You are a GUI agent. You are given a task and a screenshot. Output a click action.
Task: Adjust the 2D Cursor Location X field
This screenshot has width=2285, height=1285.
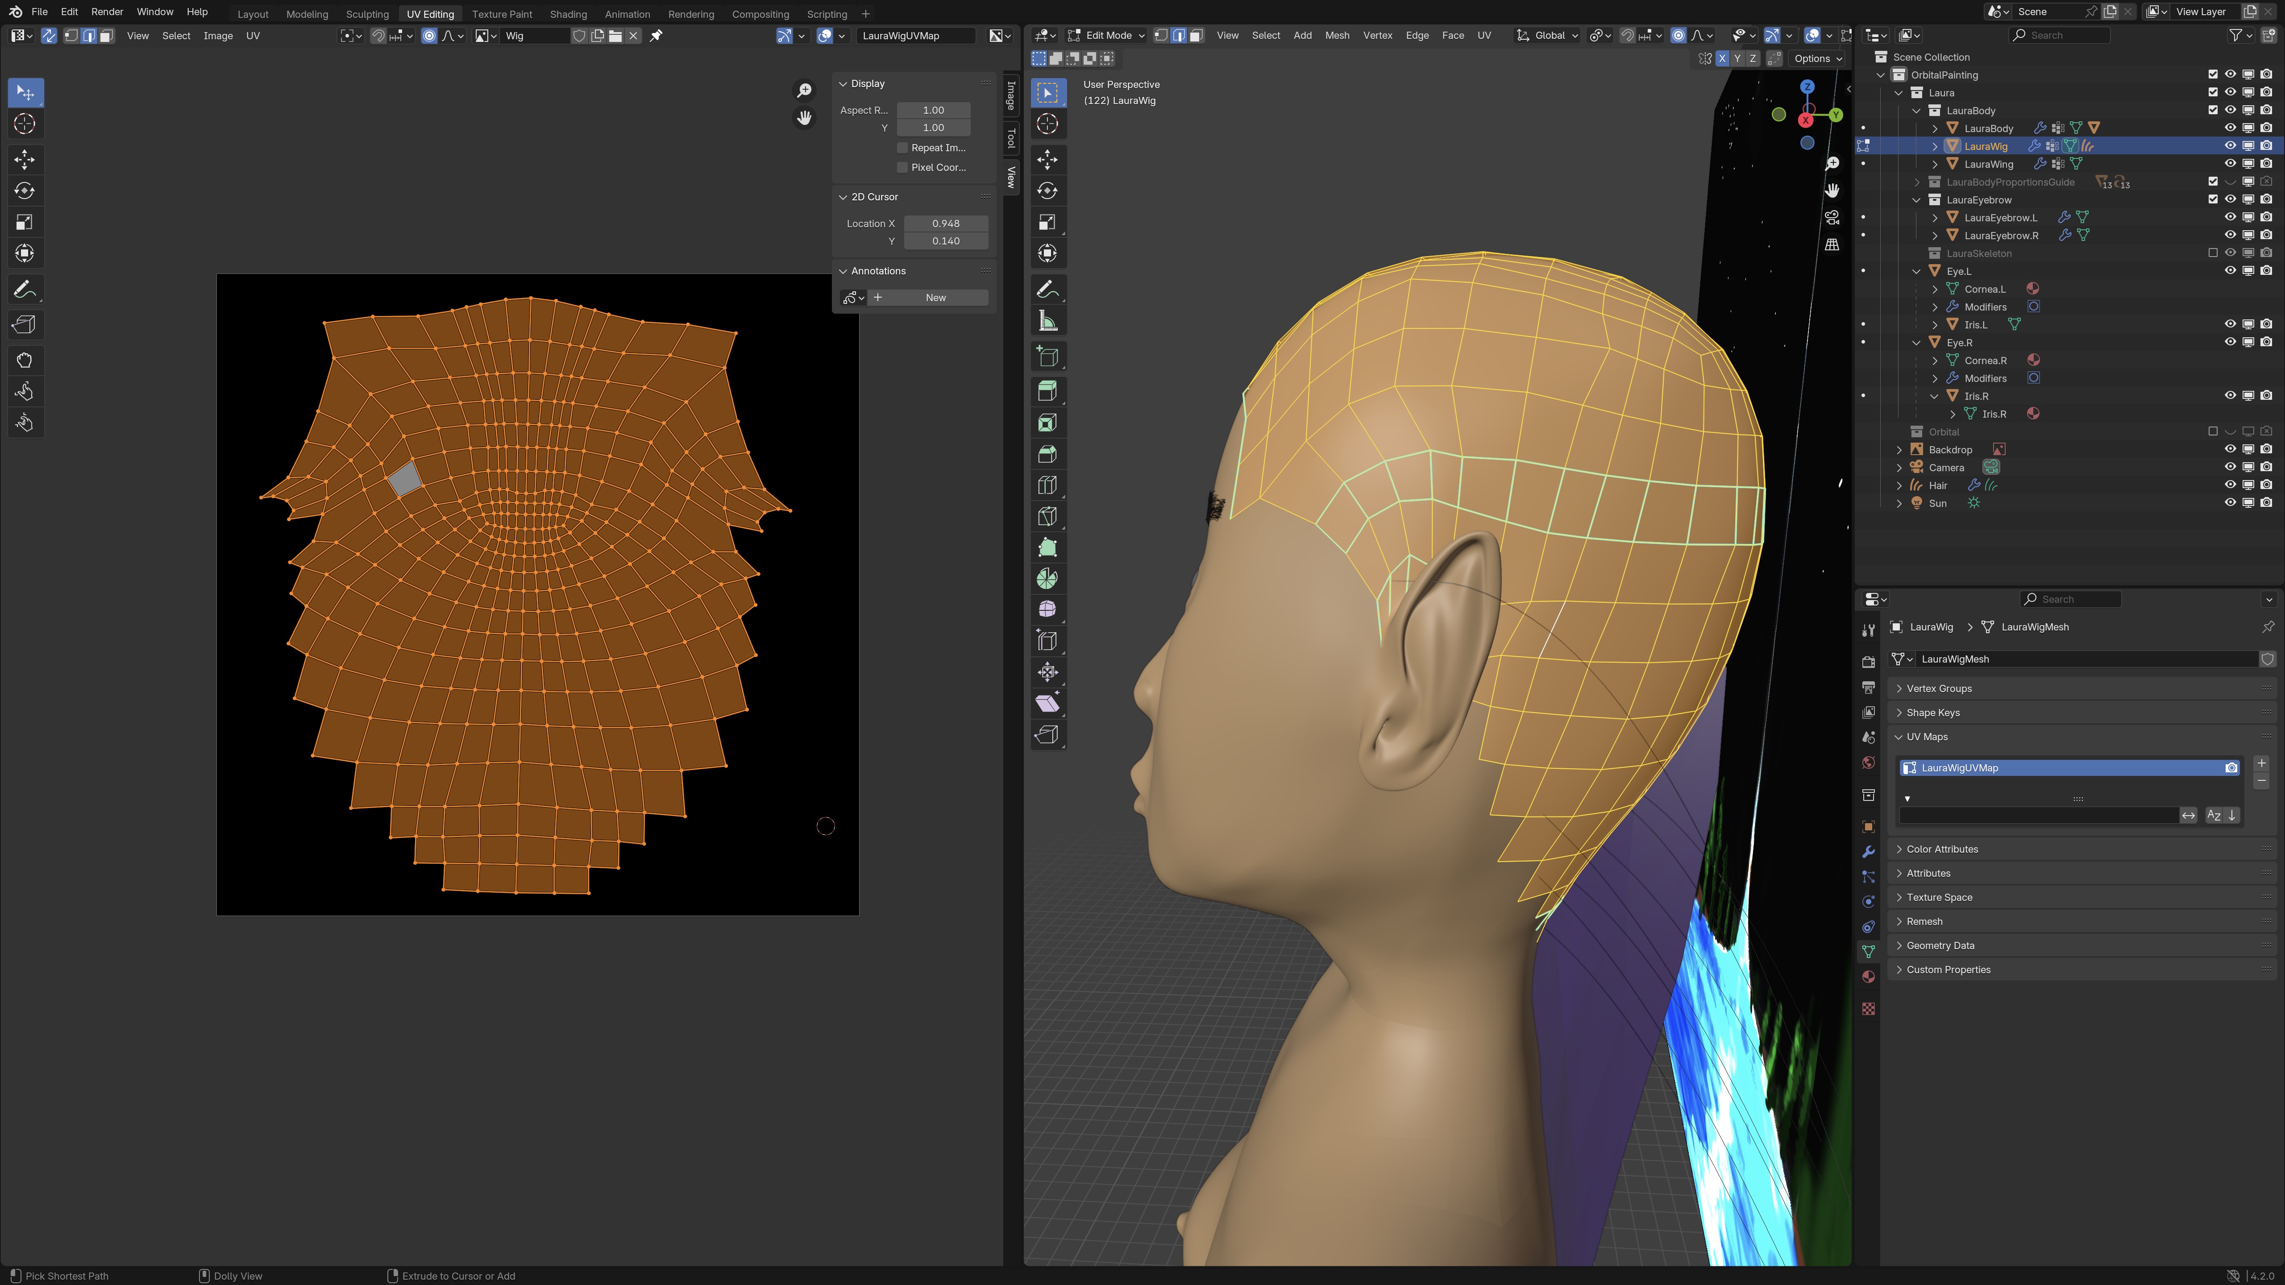pyautogui.click(x=946, y=224)
